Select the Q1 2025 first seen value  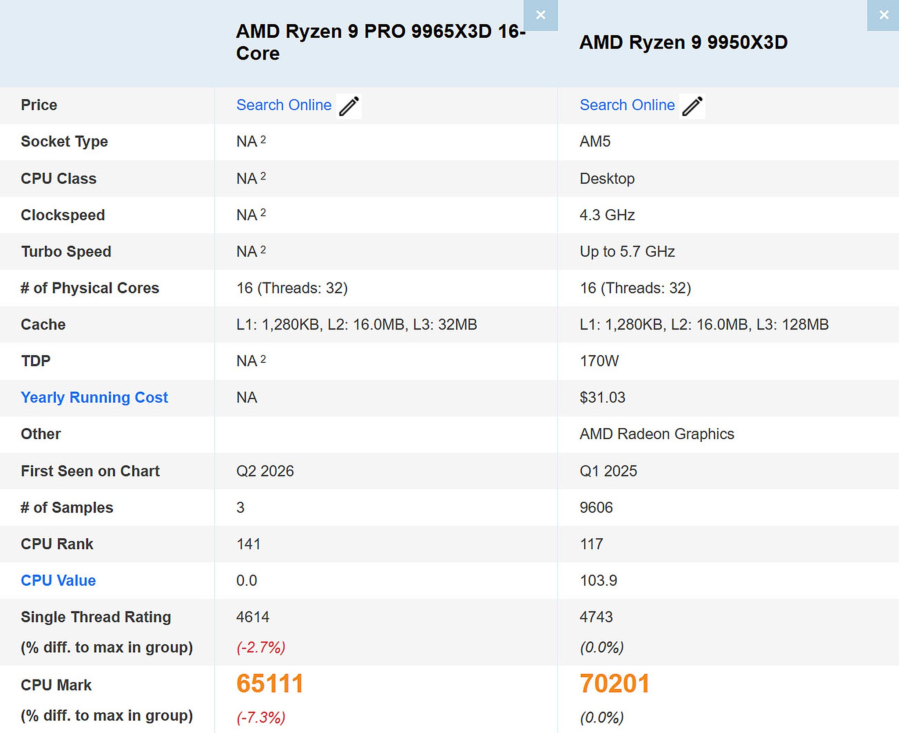click(608, 471)
